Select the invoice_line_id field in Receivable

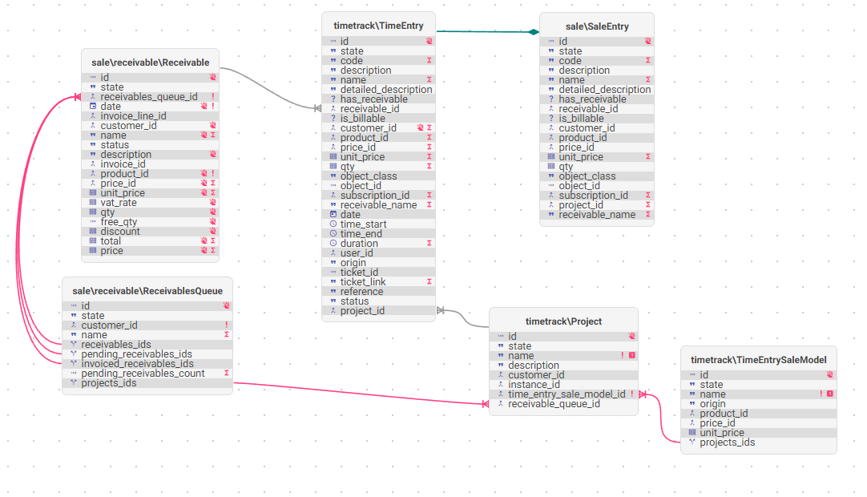tap(151, 116)
